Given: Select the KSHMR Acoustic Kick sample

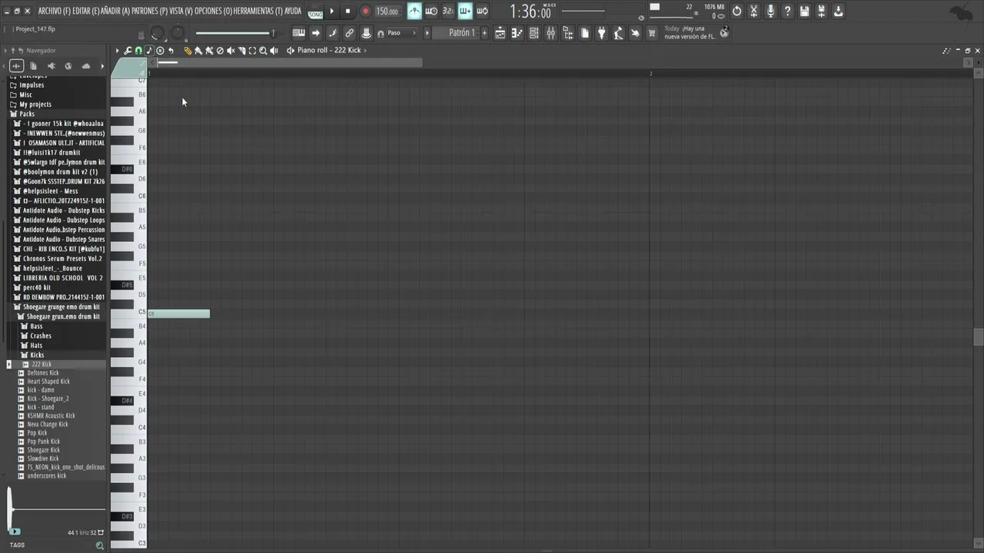Looking at the screenshot, I should (x=51, y=416).
